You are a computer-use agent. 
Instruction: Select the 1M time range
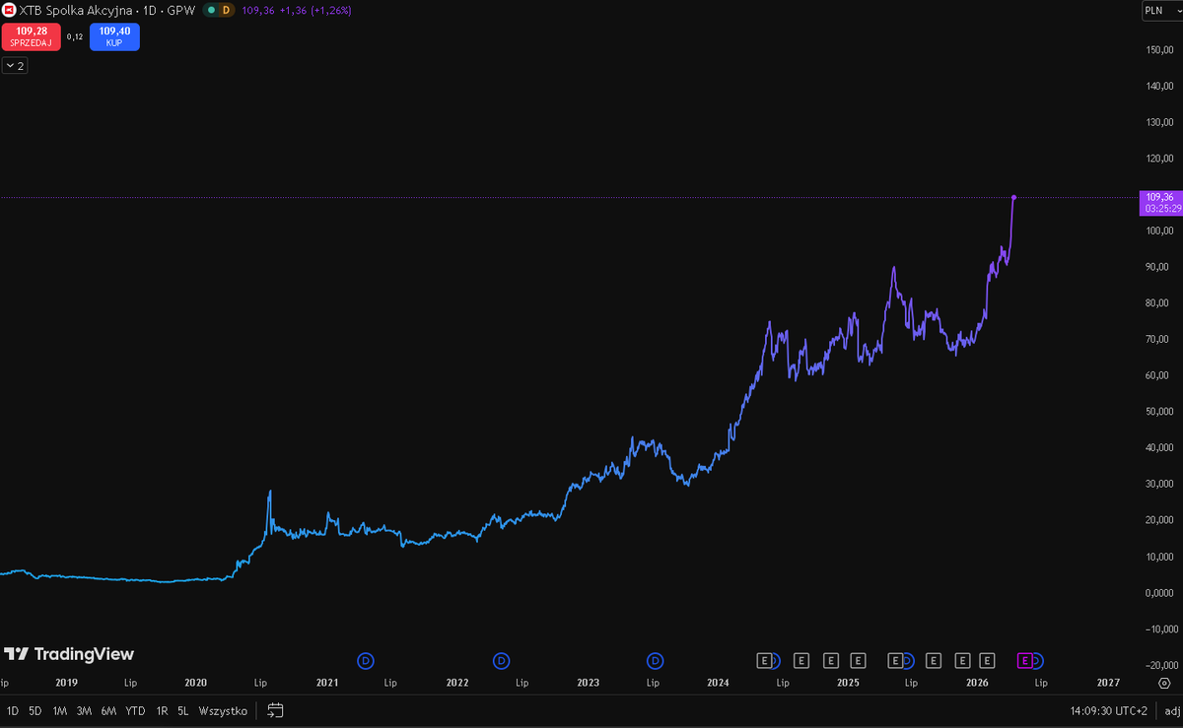[x=60, y=710]
